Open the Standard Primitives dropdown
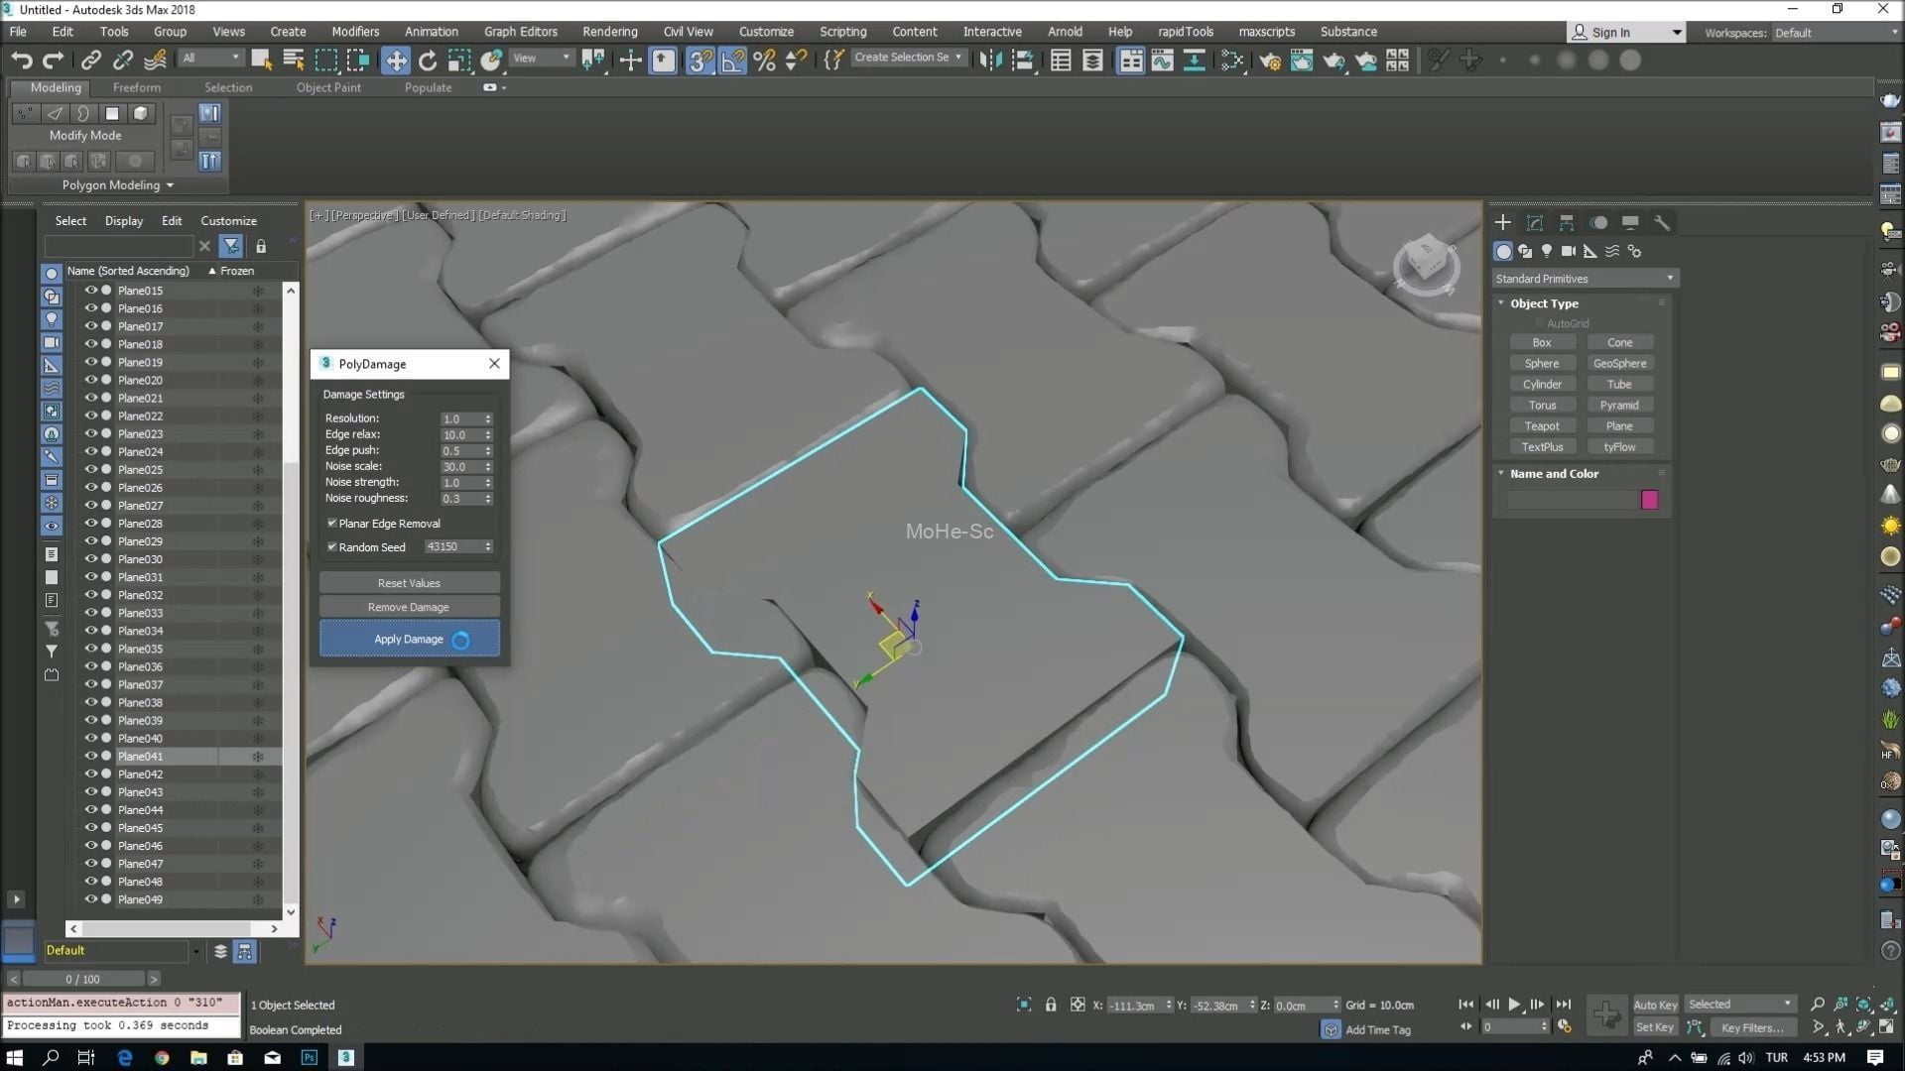The image size is (1905, 1071). click(x=1584, y=279)
